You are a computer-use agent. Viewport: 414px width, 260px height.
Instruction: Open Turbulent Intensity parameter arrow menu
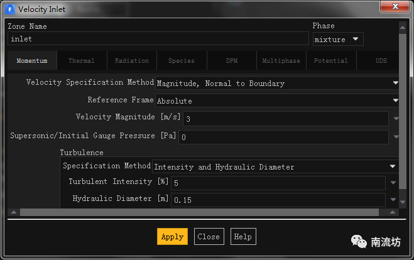point(393,183)
